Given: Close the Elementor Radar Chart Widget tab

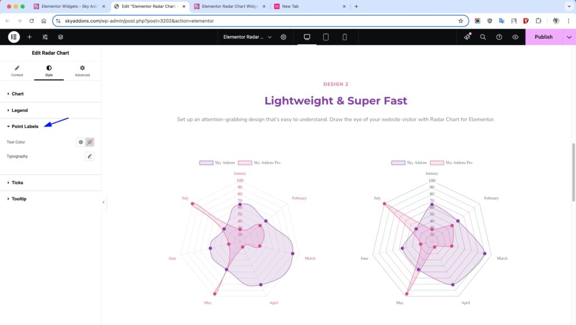Looking at the screenshot, I should coord(264,6).
